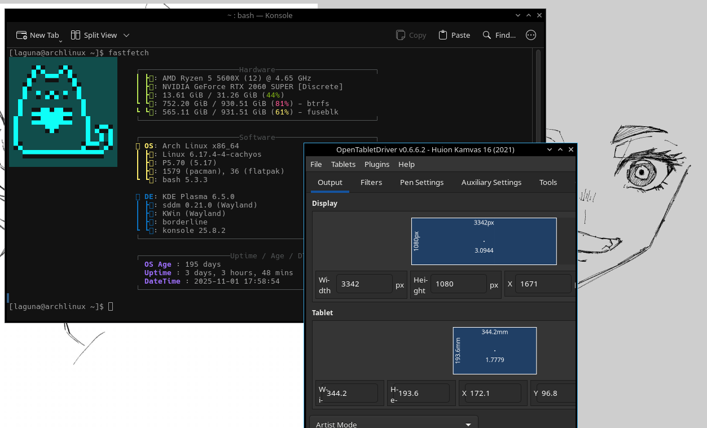Go to the Auxiliary Settings tab

click(491, 182)
